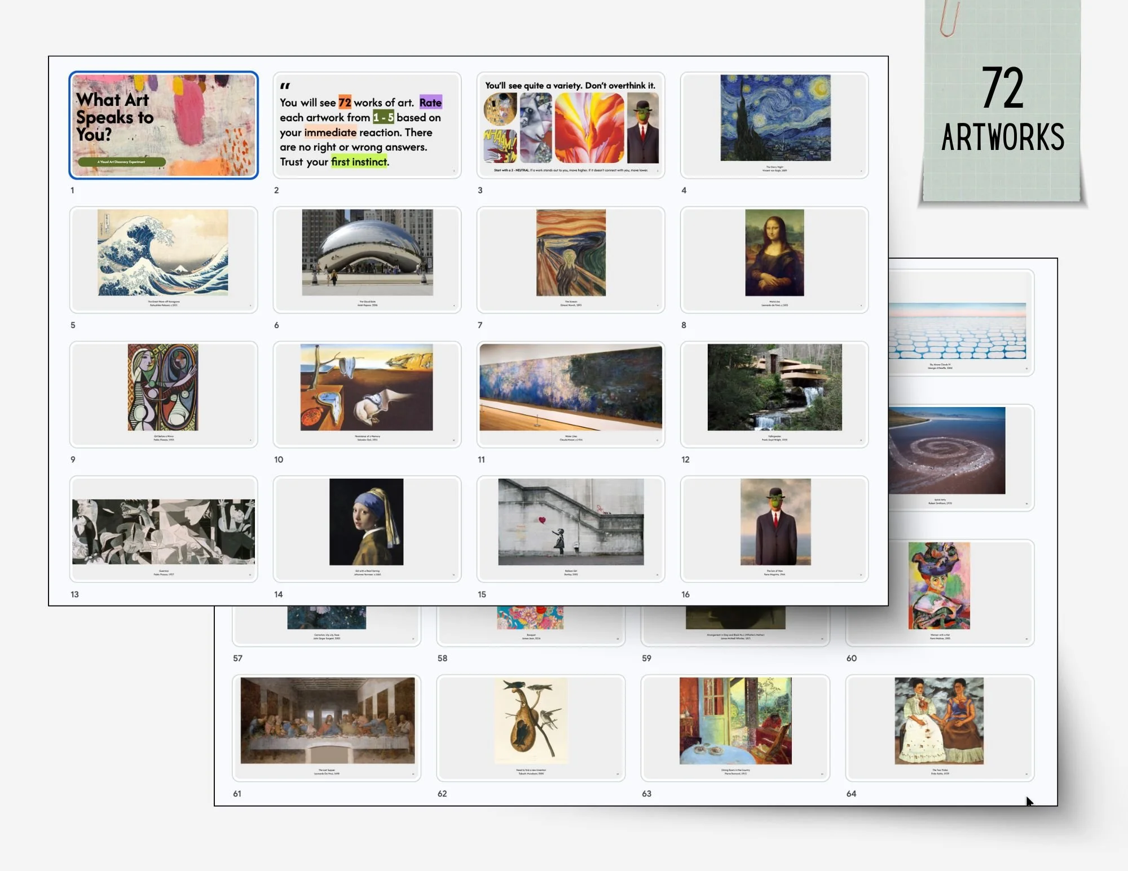Open slide 2 with the rating instructions
This screenshot has width=1128, height=871.
coord(367,125)
